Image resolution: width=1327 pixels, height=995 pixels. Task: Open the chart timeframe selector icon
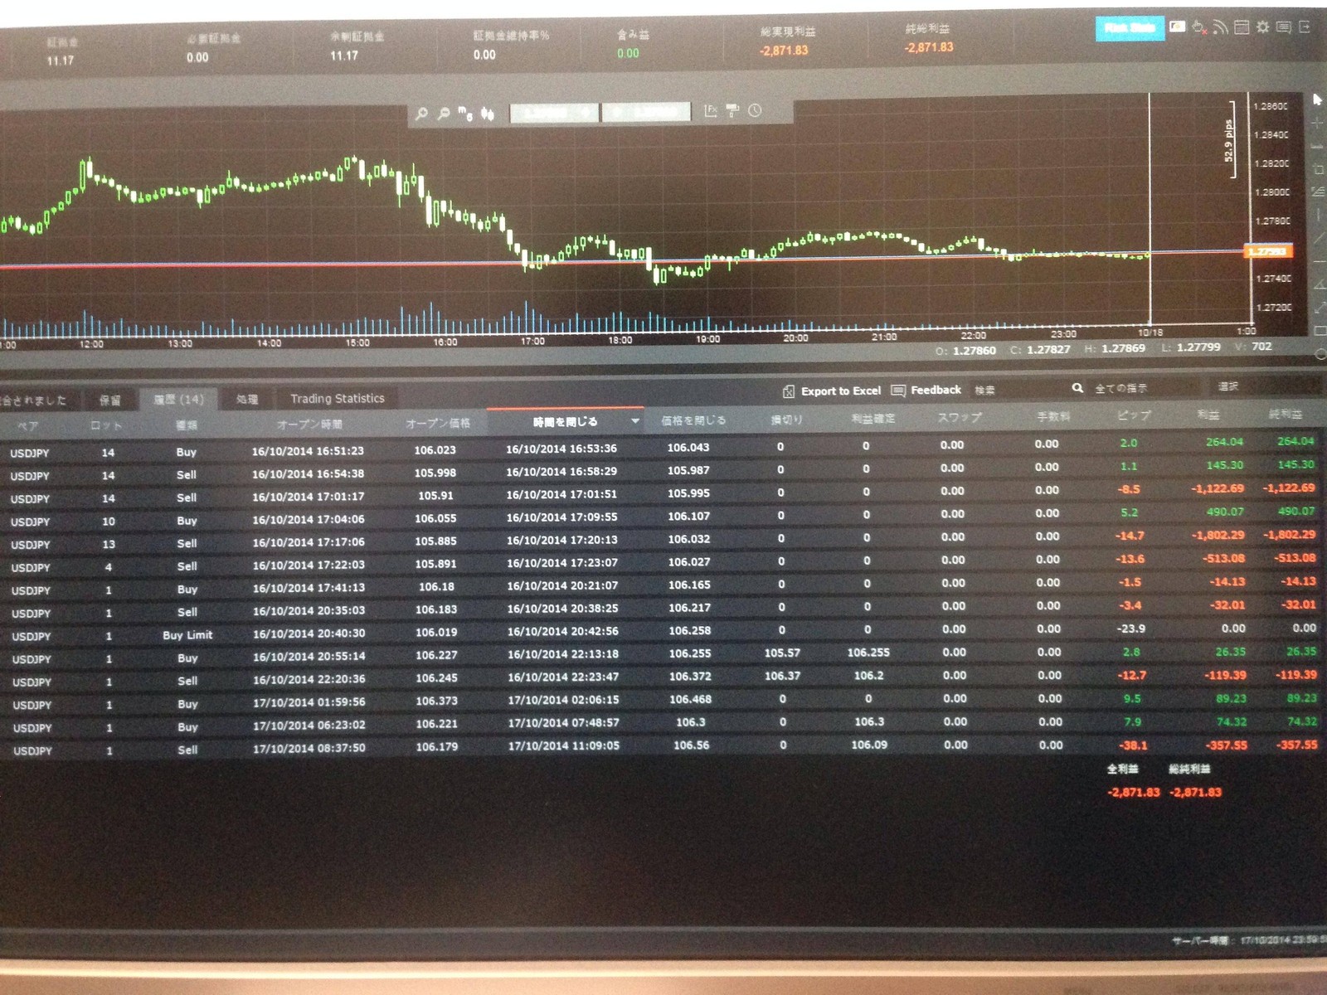point(465,114)
